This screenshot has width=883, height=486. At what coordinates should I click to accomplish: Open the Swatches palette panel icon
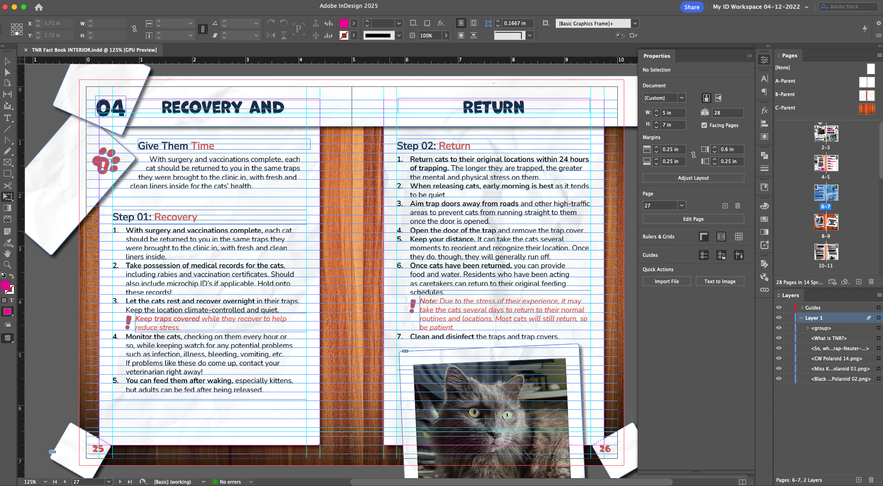[765, 219]
